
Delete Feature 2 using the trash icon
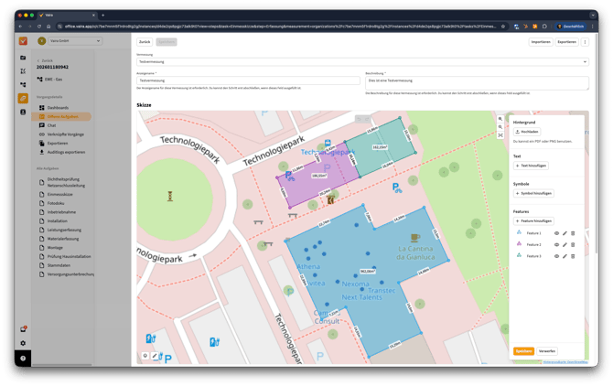(573, 245)
